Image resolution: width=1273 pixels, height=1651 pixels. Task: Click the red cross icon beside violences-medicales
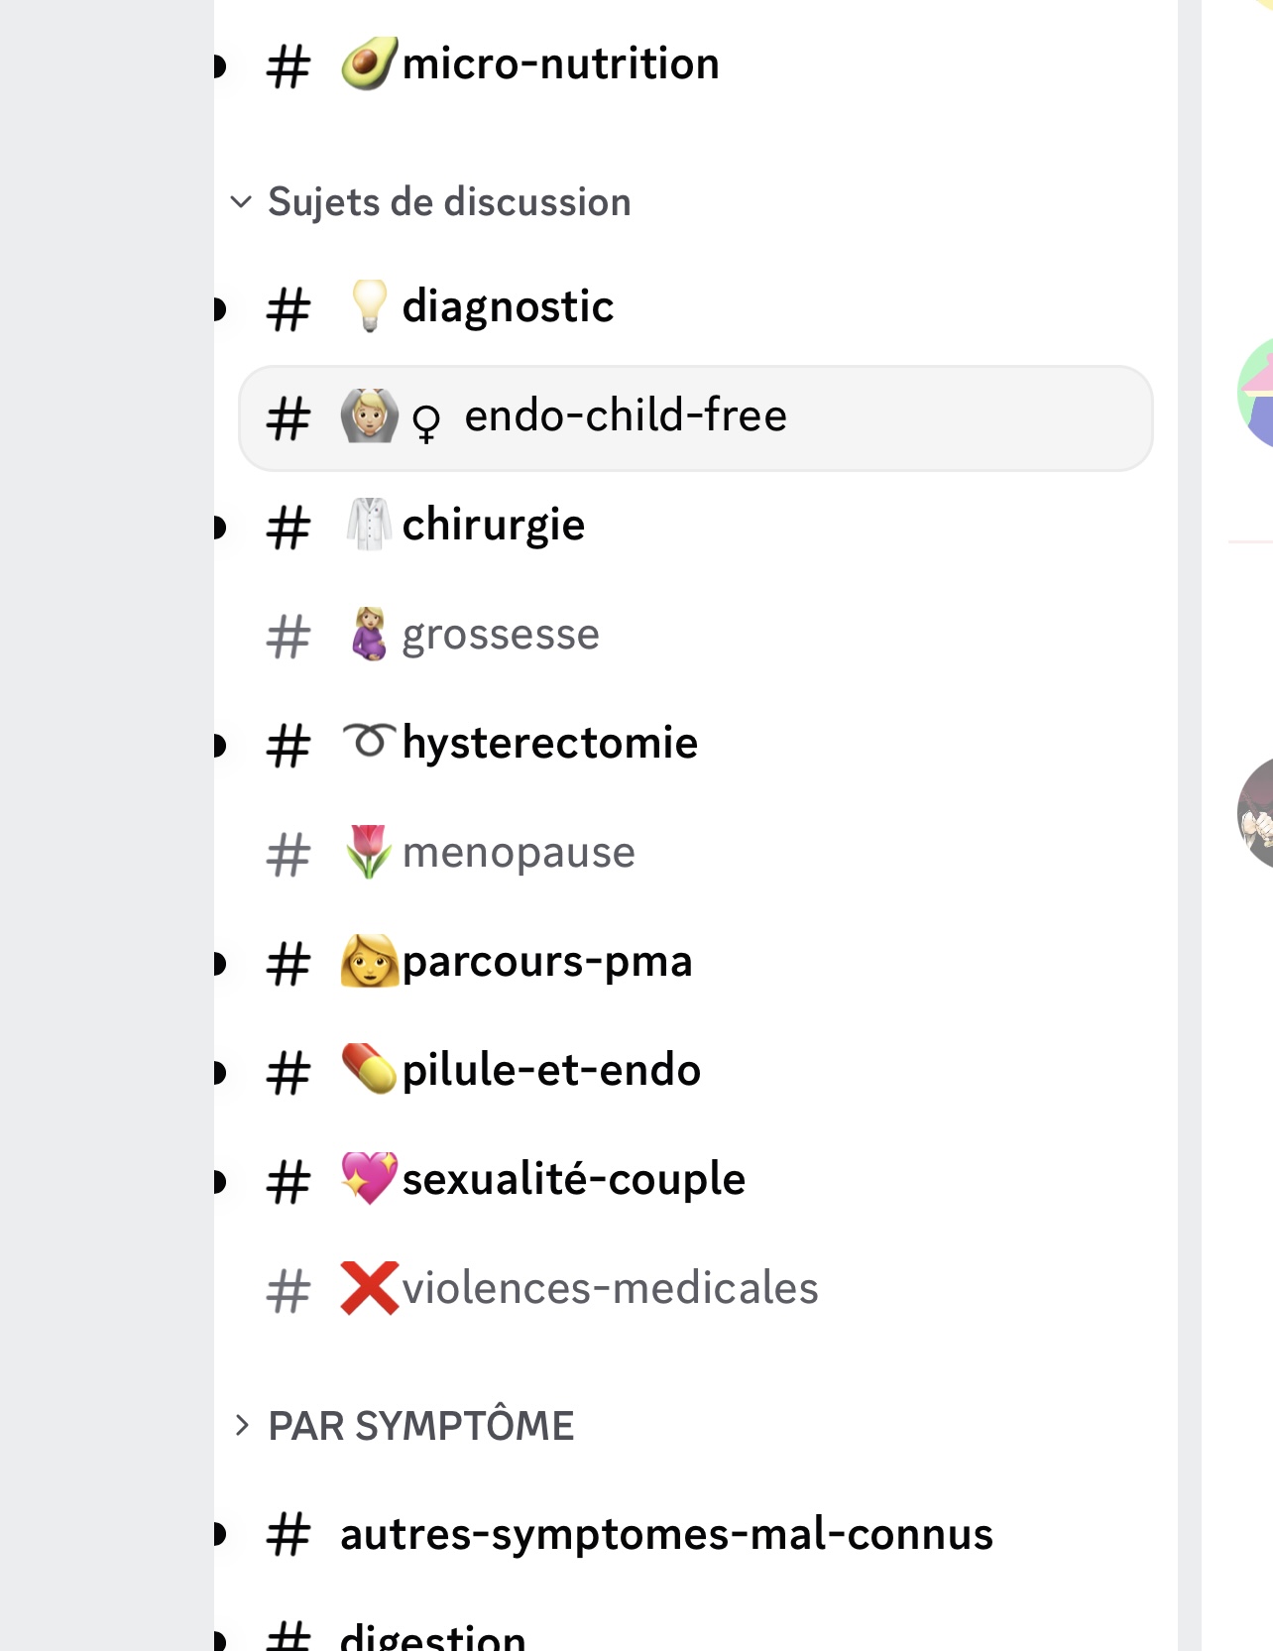coord(369,1287)
